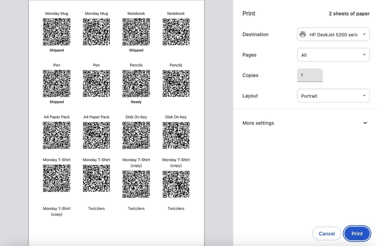
Task: Select the Pen QR code marked Shipped
Action: point(57,83)
